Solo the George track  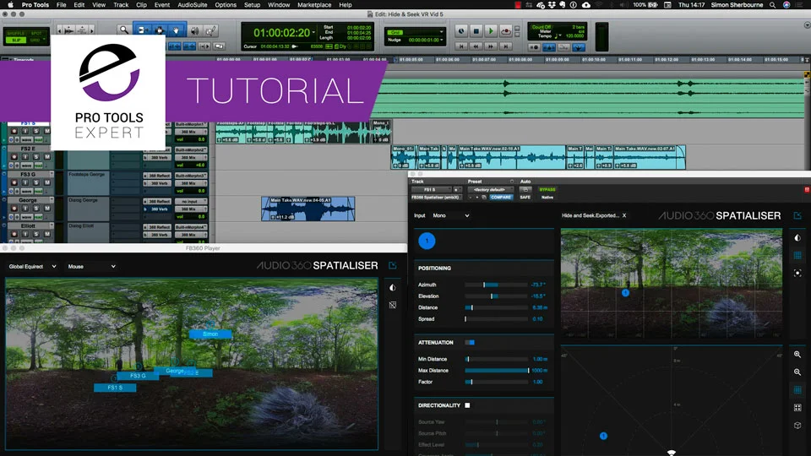pos(35,209)
